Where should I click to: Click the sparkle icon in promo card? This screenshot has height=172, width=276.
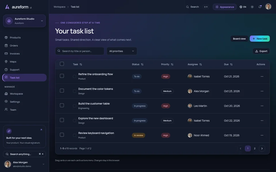click(x=9, y=131)
